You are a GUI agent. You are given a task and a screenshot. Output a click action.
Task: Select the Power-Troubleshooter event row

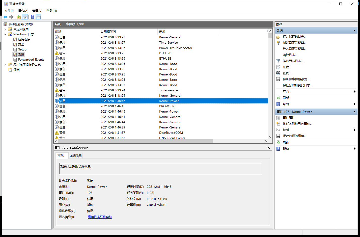click(161, 48)
